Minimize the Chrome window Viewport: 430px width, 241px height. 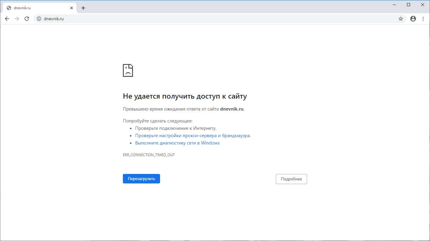point(394,5)
